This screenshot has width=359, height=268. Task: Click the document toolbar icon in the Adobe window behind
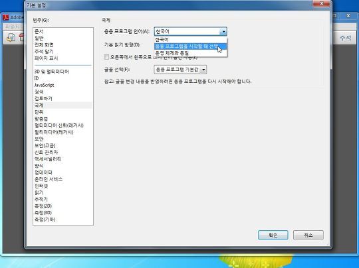pos(11,37)
